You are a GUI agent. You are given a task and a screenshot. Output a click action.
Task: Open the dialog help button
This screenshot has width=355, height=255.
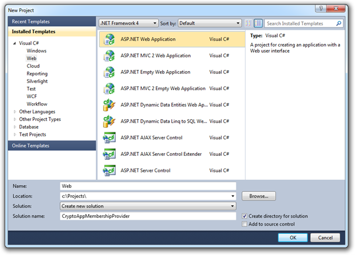pos(321,9)
